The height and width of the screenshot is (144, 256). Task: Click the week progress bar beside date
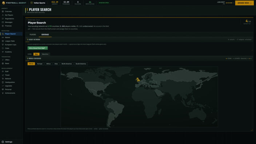pyautogui.click(x=230, y=3)
